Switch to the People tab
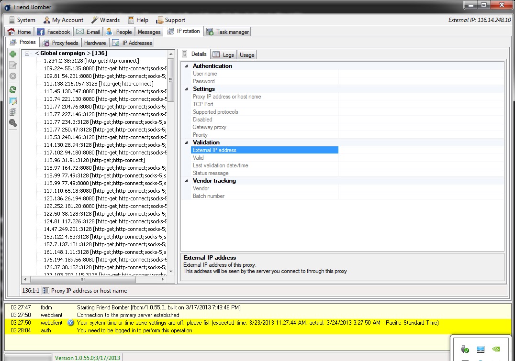 pyautogui.click(x=119, y=32)
